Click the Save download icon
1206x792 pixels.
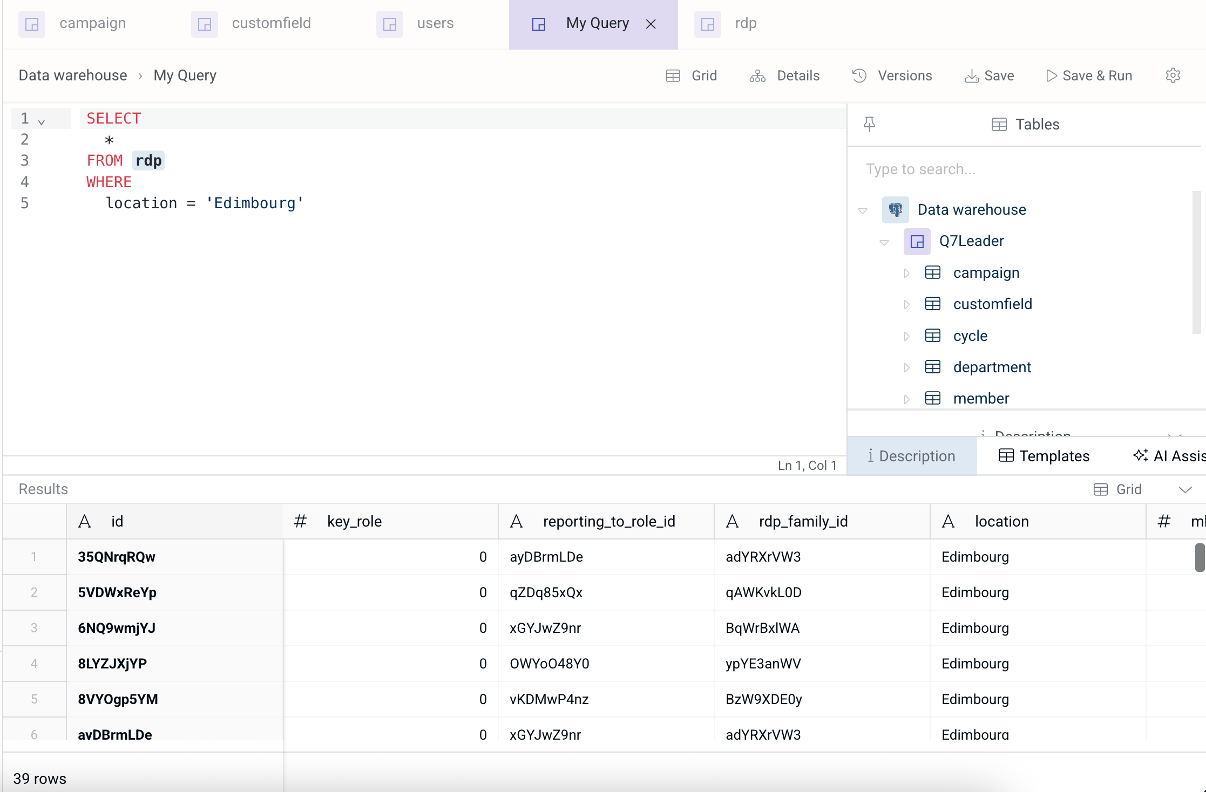[x=972, y=76]
